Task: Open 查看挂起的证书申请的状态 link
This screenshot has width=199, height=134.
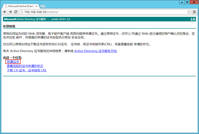Action: [25, 66]
